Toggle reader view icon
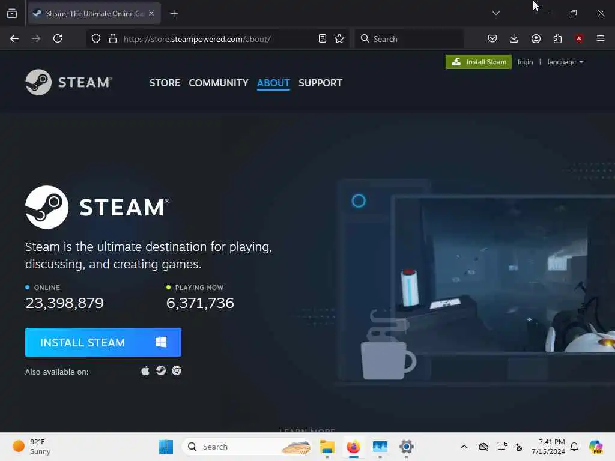This screenshot has width=615, height=461. 323,38
